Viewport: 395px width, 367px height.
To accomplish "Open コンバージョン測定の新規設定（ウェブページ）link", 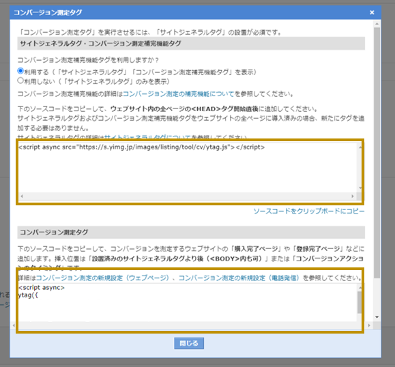I will click(x=102, y=278).
